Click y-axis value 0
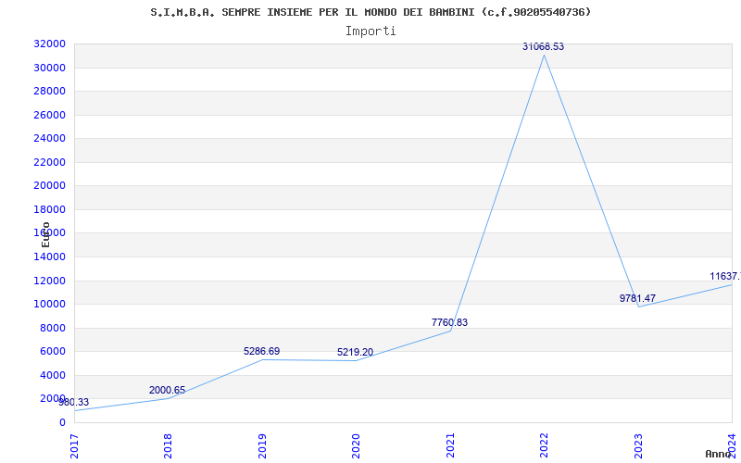Image resolution: width=741 pixels, height=463 pixels. point(62,423)
